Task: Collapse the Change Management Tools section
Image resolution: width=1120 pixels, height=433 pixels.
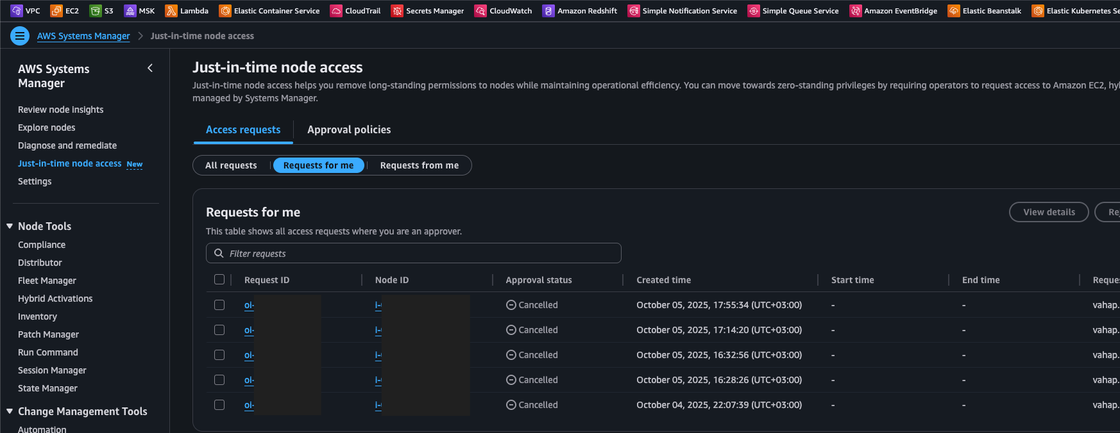Action: tap(10, 411)
